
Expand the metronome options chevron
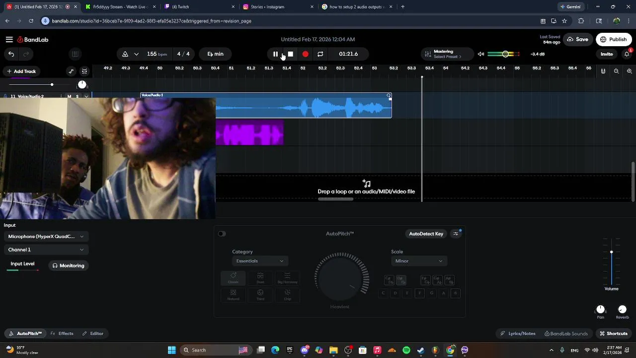point(136,54)
